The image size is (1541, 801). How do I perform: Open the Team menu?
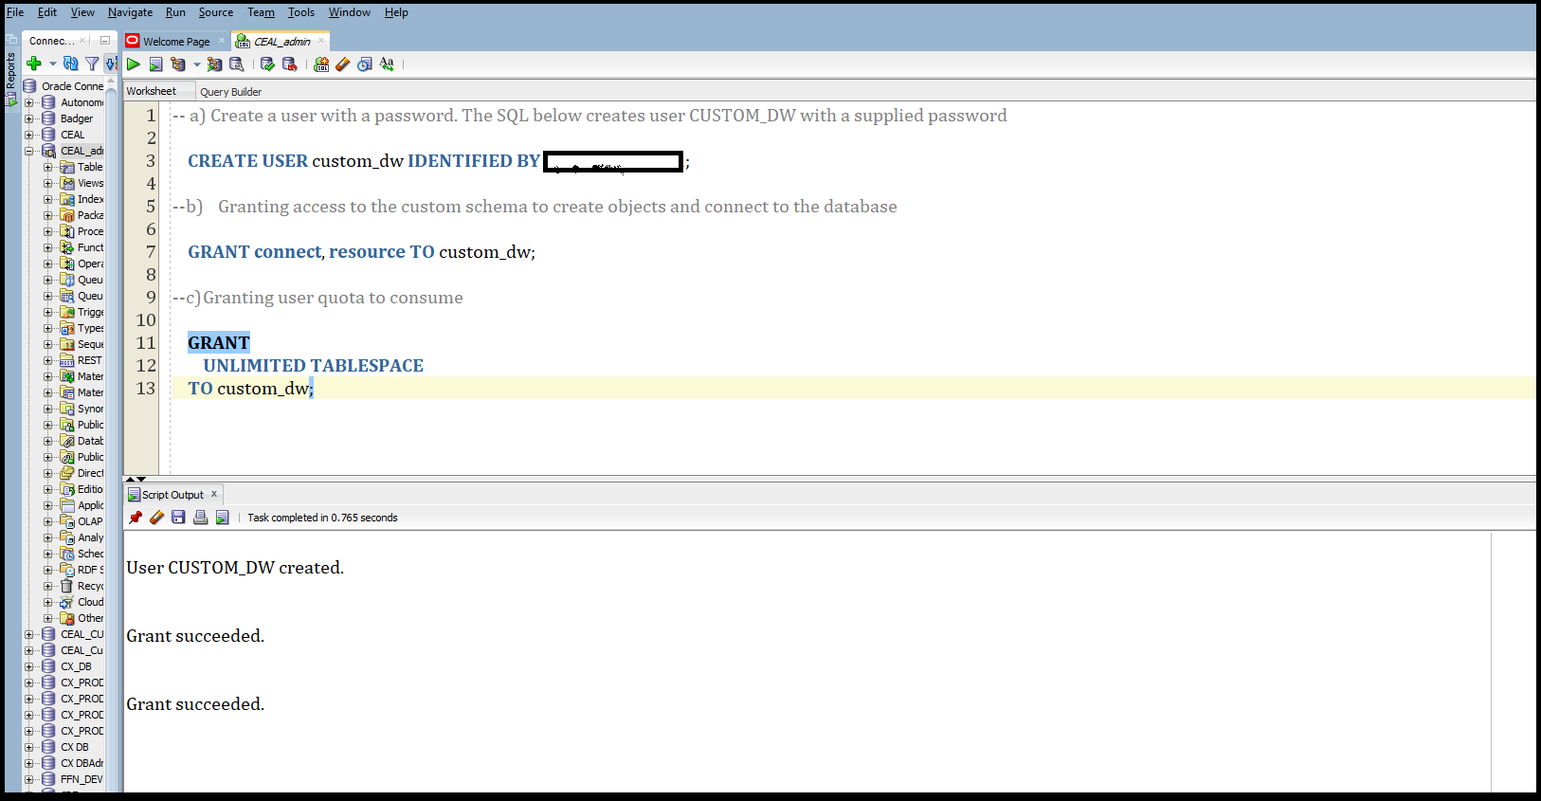tap(261, 12)
